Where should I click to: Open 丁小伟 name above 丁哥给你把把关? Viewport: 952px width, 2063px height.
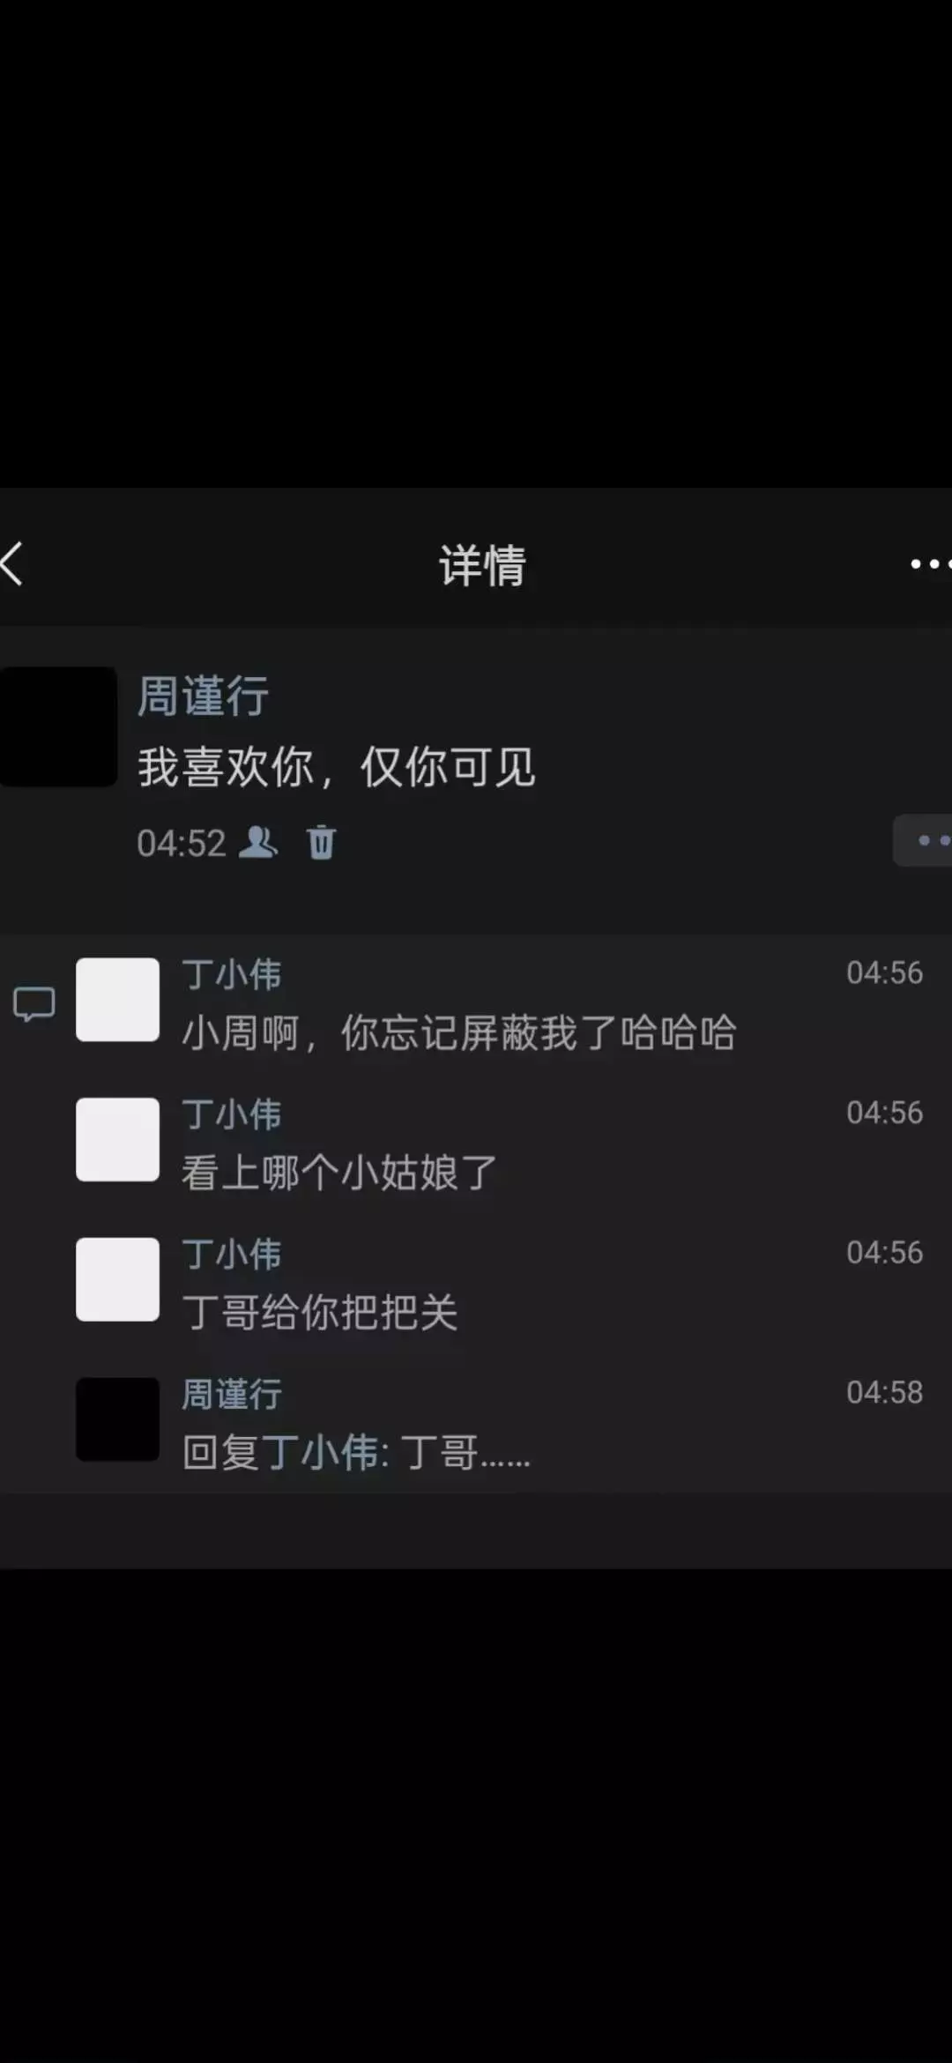(x=232, y=1255)
